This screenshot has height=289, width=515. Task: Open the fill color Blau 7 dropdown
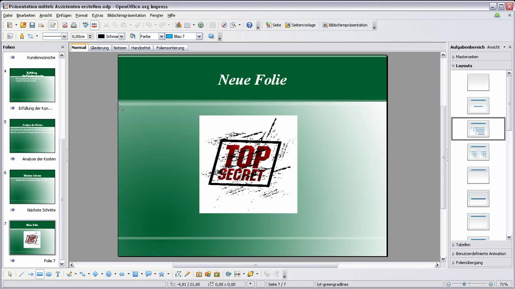point(199,36)
